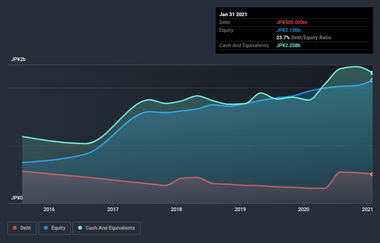Click the JP¥2.258b cash value
This screenshot has width=380, height=243.
point(288,45)
